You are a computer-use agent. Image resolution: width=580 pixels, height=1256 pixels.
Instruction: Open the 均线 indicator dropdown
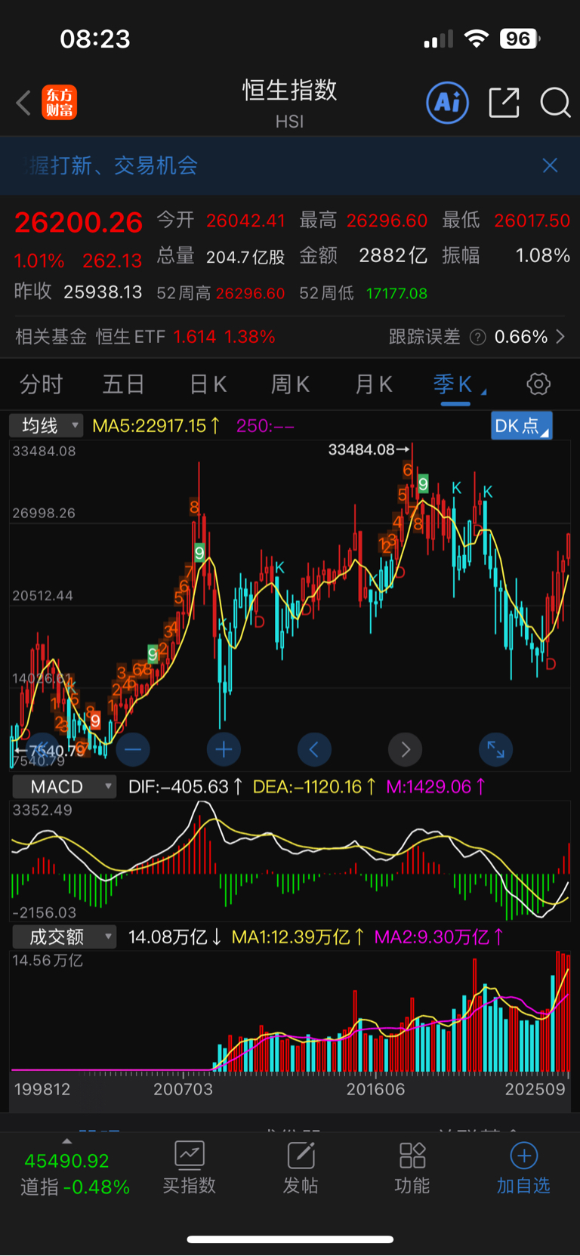(x=46, y=425)
